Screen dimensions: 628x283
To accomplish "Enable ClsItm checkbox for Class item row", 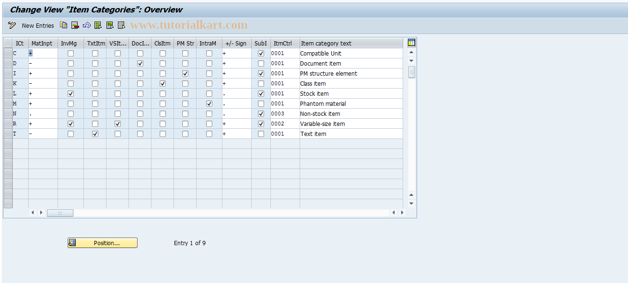I will [163, 83].
